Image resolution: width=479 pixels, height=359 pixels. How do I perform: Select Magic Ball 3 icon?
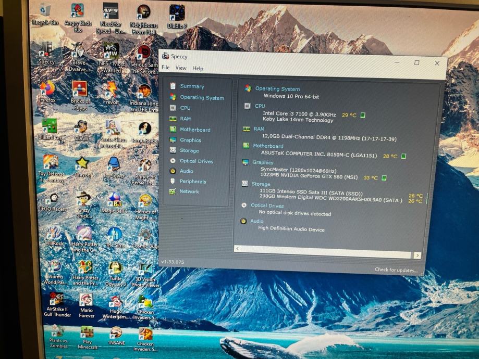(x=114, y=202)
